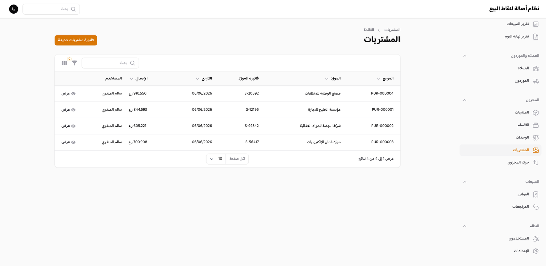
Task: Click the eye icon for PUR-000004
Action: [x=73, y=94]
